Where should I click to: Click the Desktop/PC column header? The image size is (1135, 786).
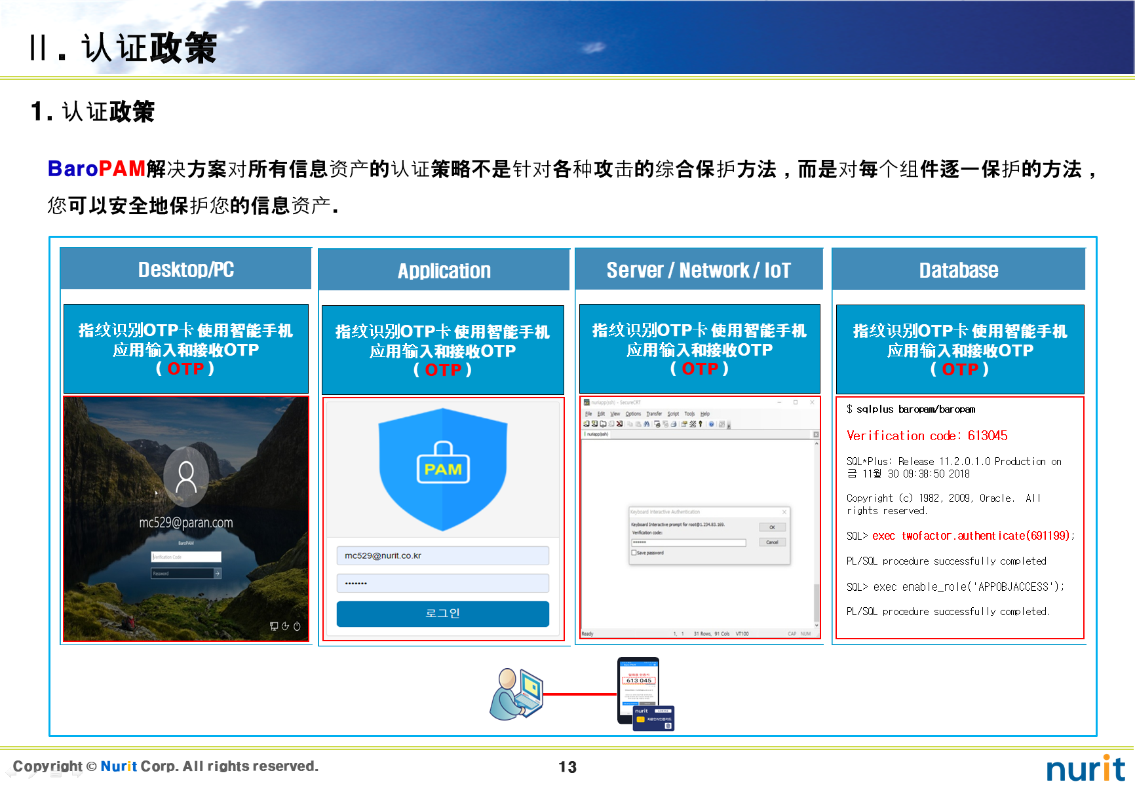tap(185, 269)
